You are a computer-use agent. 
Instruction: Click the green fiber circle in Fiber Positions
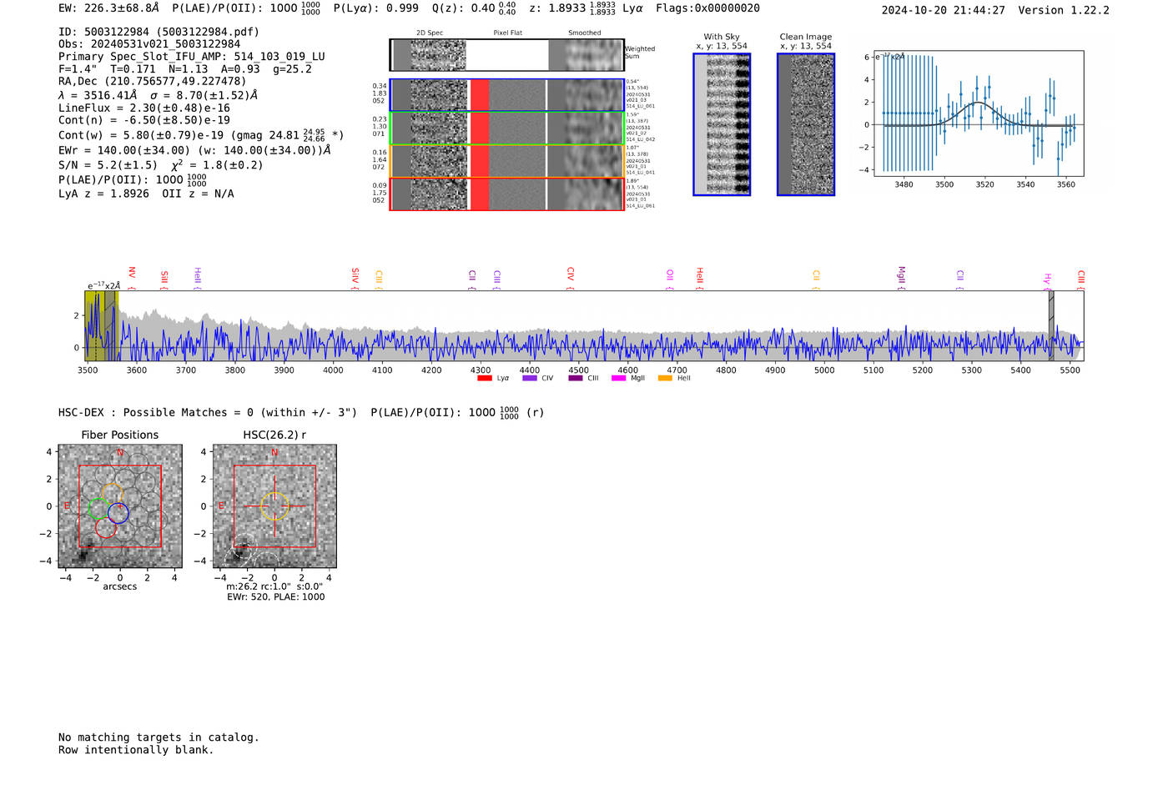pos(99,509)
